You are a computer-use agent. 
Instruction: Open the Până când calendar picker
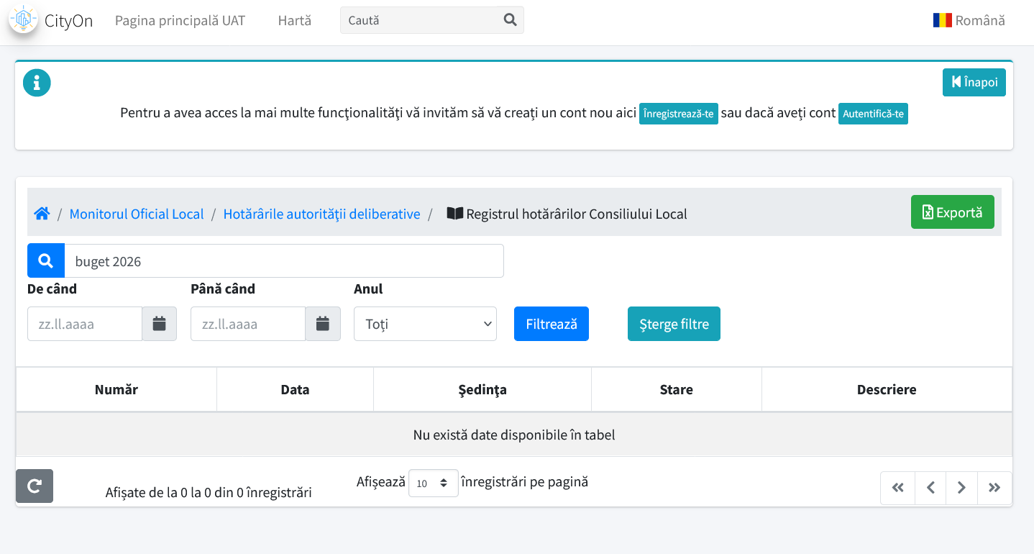[323, 324]
